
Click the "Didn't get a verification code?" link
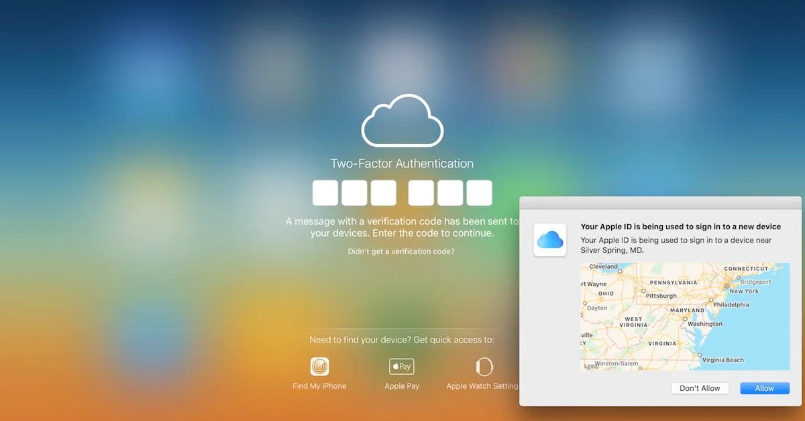click(401, 251)
